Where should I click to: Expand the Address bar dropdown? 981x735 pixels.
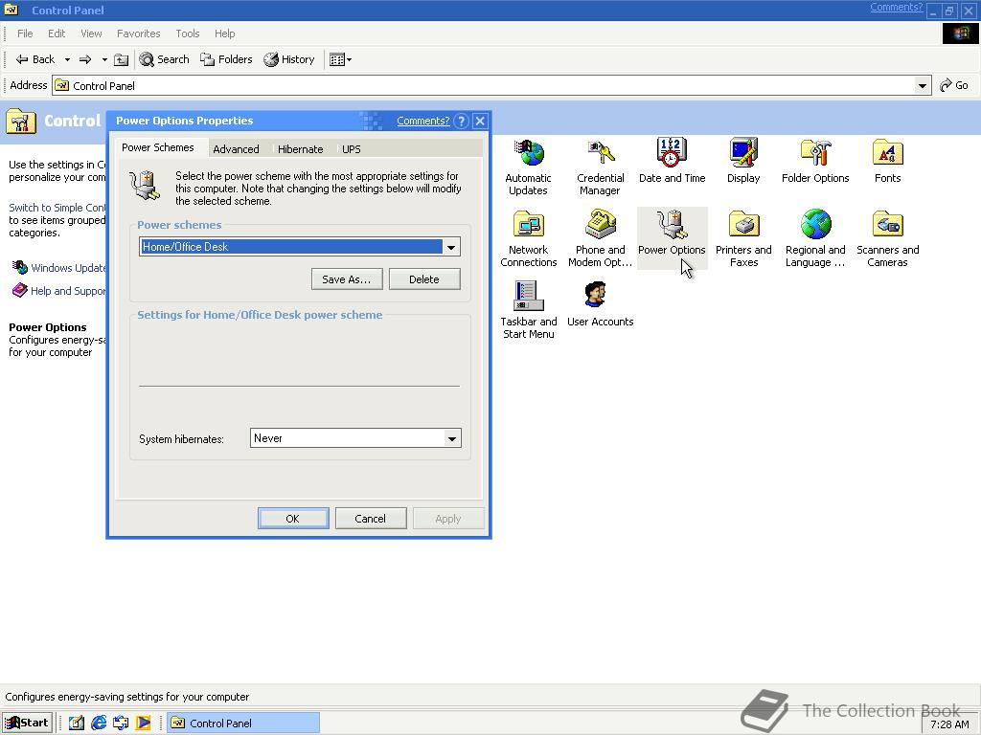[923, 85]
